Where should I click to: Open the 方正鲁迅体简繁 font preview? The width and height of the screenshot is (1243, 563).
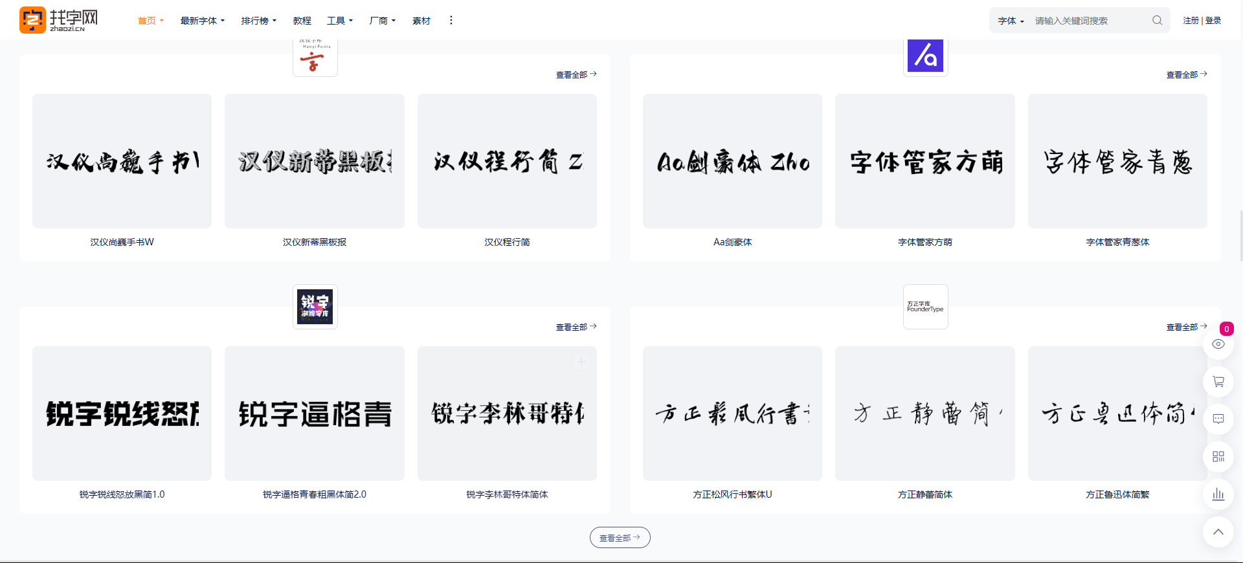[x=1118, y=414]
